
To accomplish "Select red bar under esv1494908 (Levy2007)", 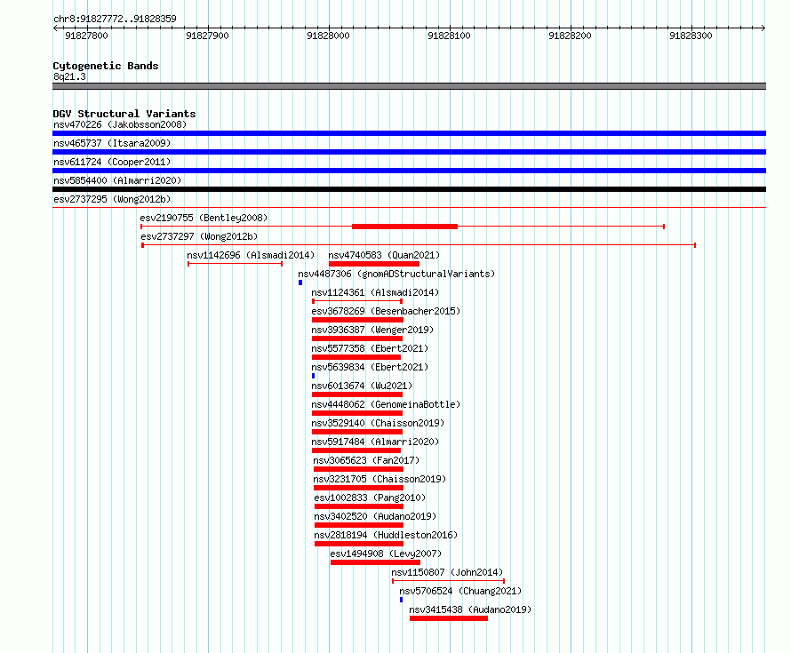I will click(375, 562).
